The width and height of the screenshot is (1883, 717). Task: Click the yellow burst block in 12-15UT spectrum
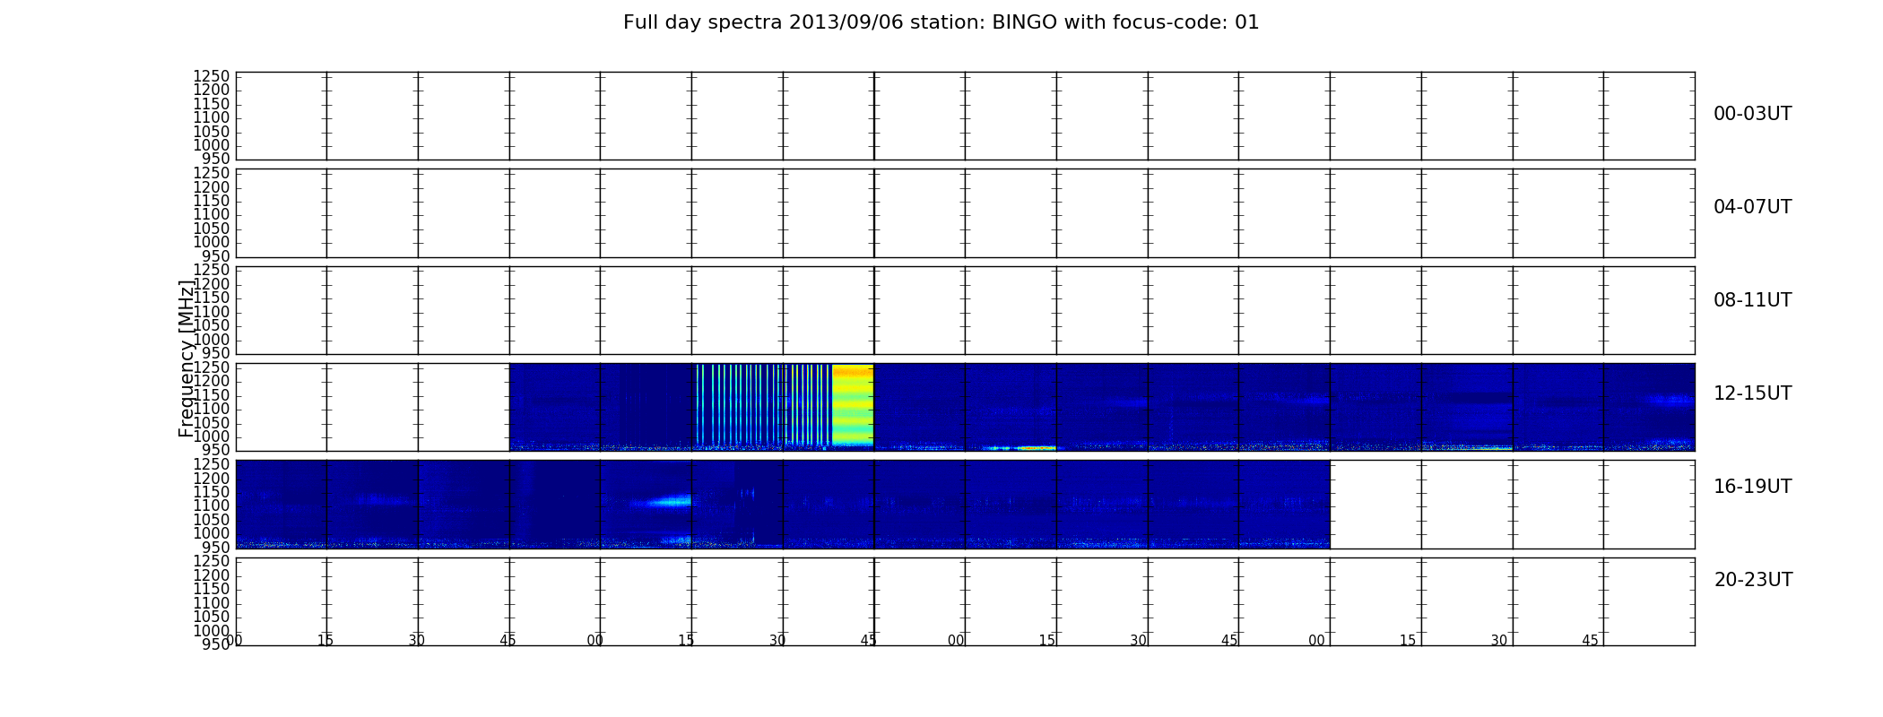[853, 405]
